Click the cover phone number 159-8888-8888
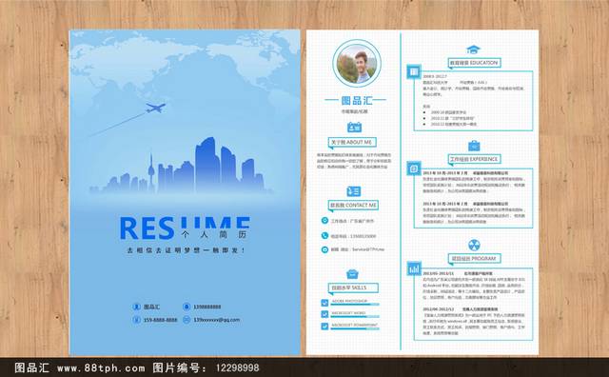Image resolution: width=609 pixels, height=377 pixels. pos(161,320)
